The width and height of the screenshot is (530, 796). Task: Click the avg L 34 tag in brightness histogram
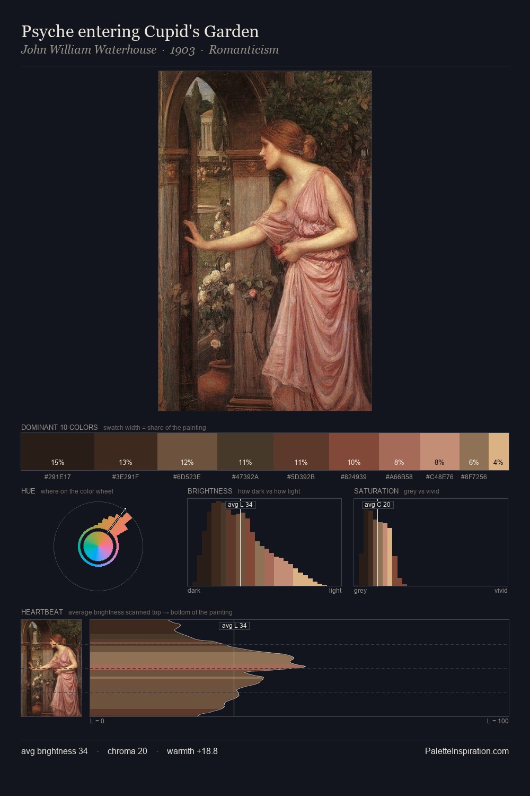(241, 505)
